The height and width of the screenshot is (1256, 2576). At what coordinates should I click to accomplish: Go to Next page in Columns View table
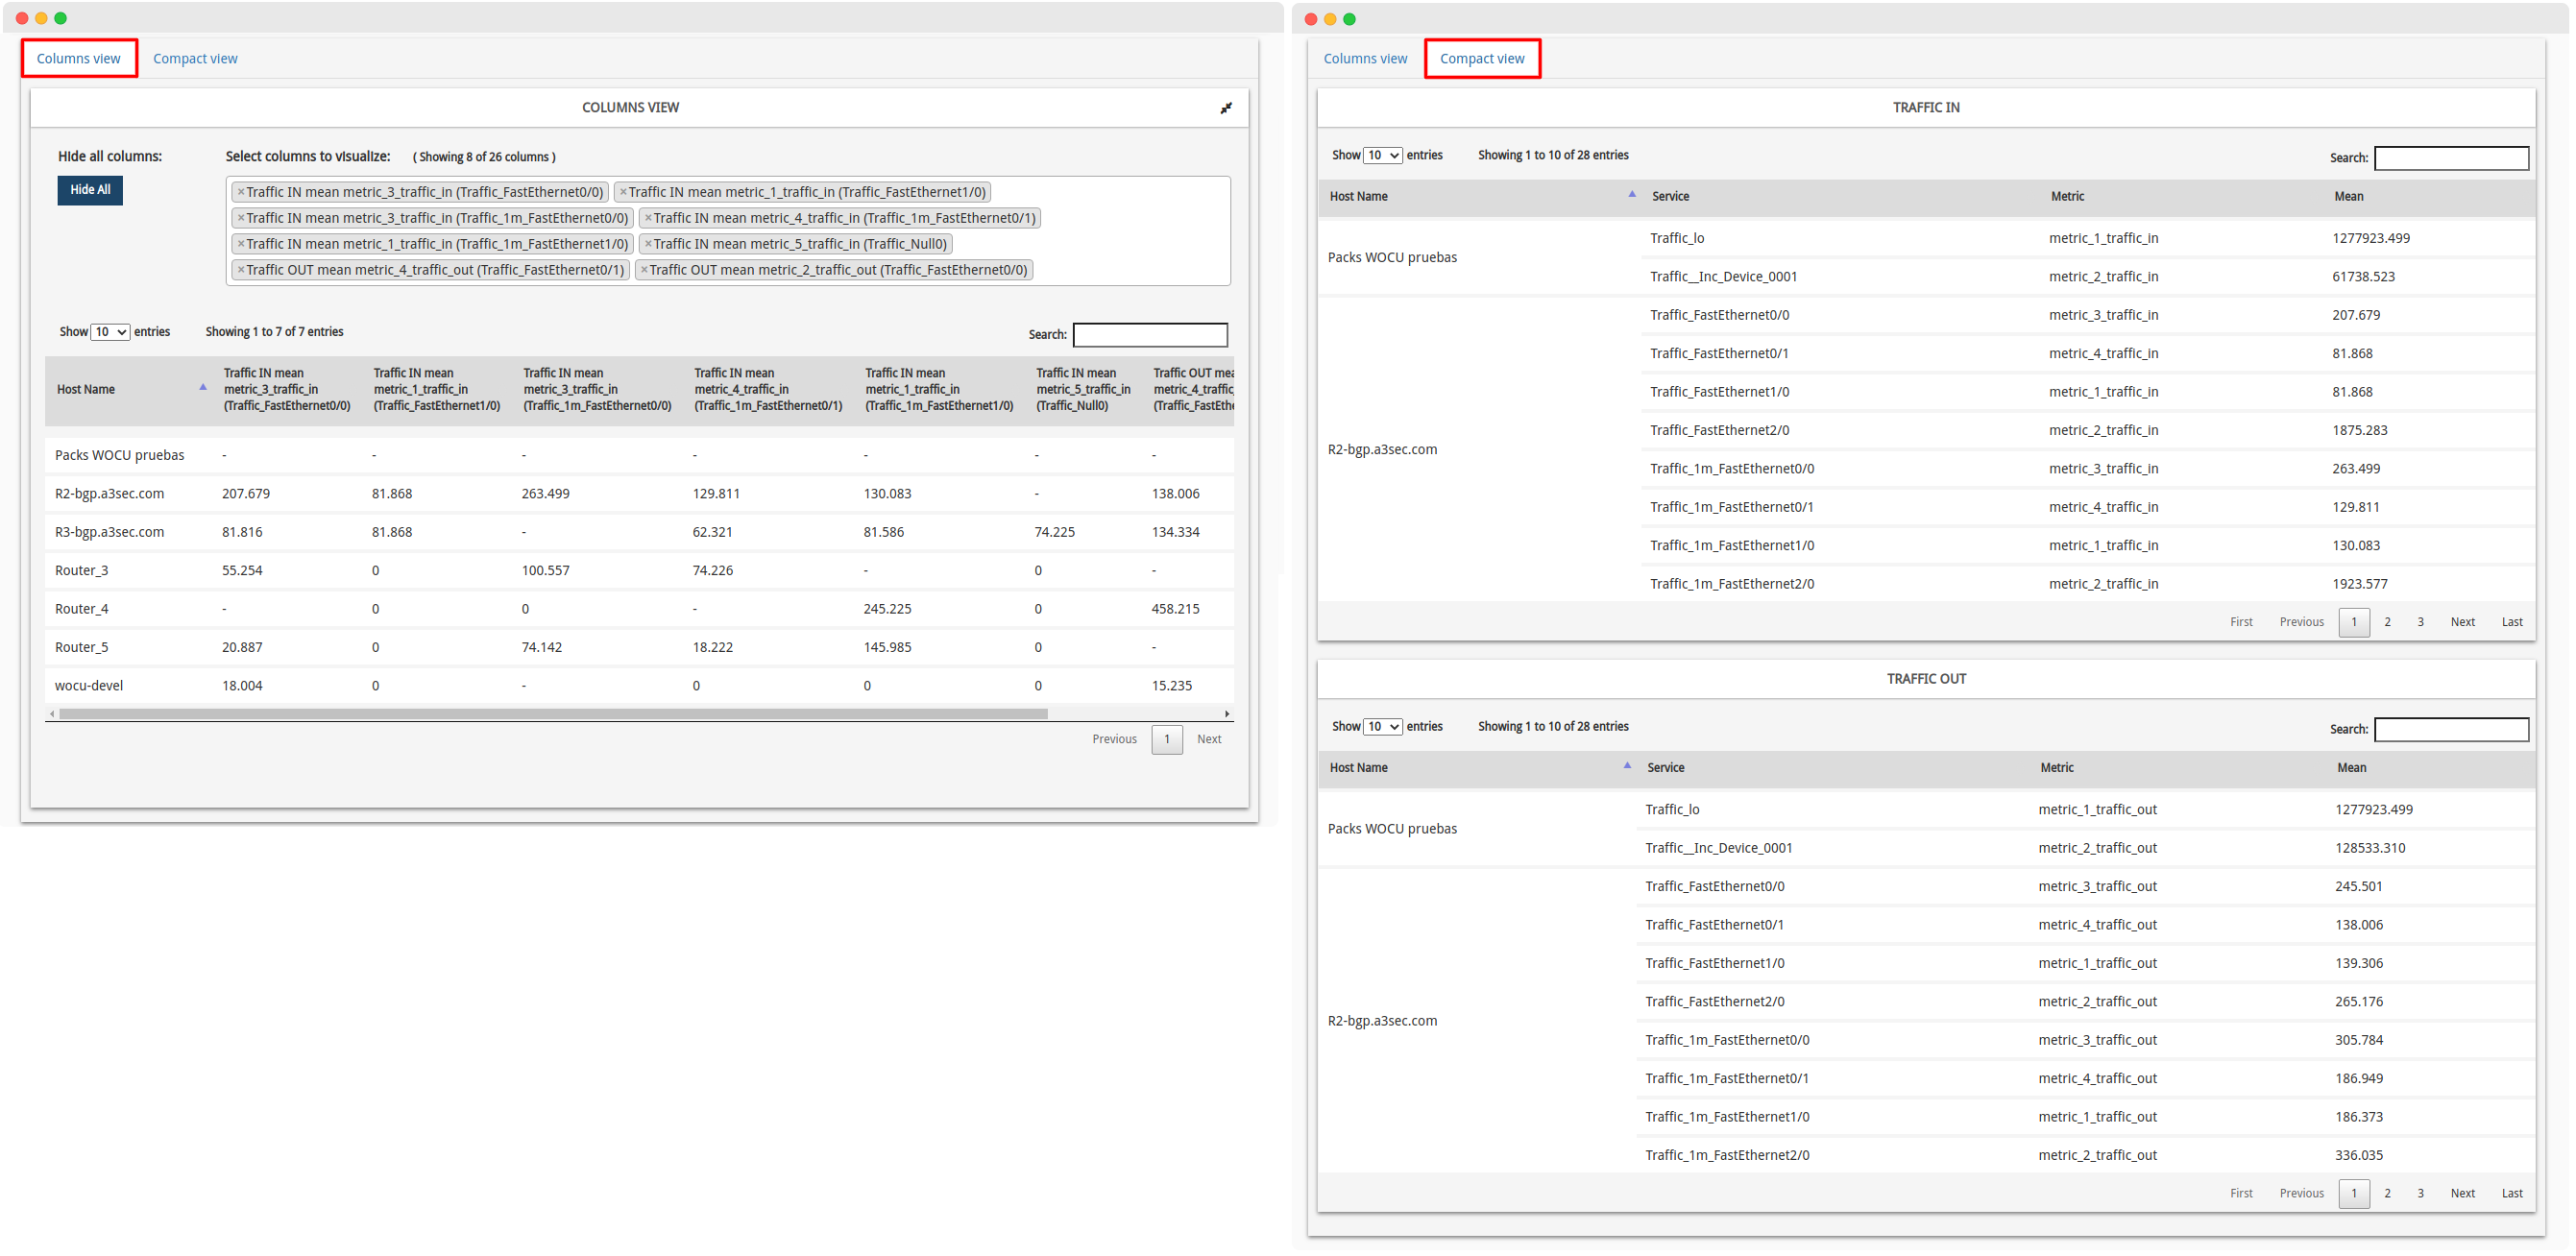pos(1209,740)
